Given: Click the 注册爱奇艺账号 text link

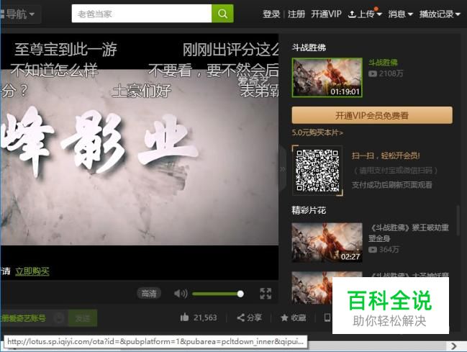Looking at the screenshot, I should [23, 318].
